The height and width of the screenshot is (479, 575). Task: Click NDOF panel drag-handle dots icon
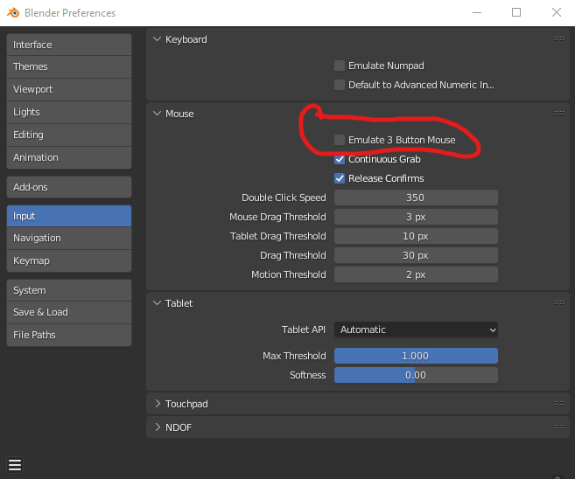tap(558, 427)
